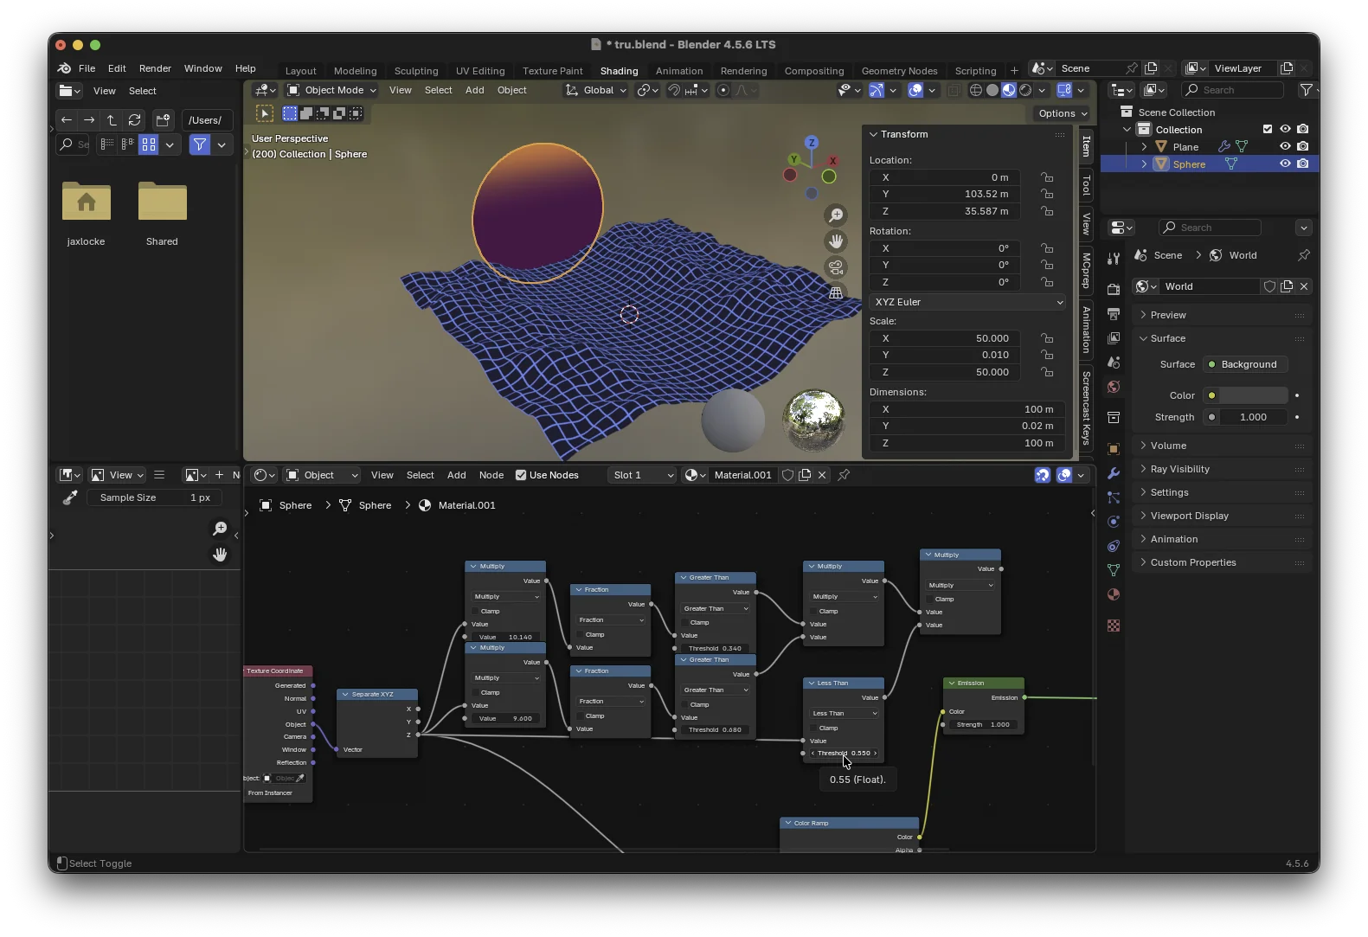Toggle Clamp on the Less Than node

(814, 728)
